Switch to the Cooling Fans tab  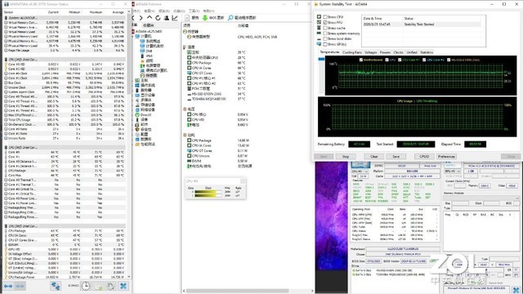tap(352, 52)
